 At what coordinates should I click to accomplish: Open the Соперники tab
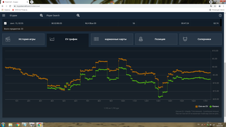[x=200, y=39]
